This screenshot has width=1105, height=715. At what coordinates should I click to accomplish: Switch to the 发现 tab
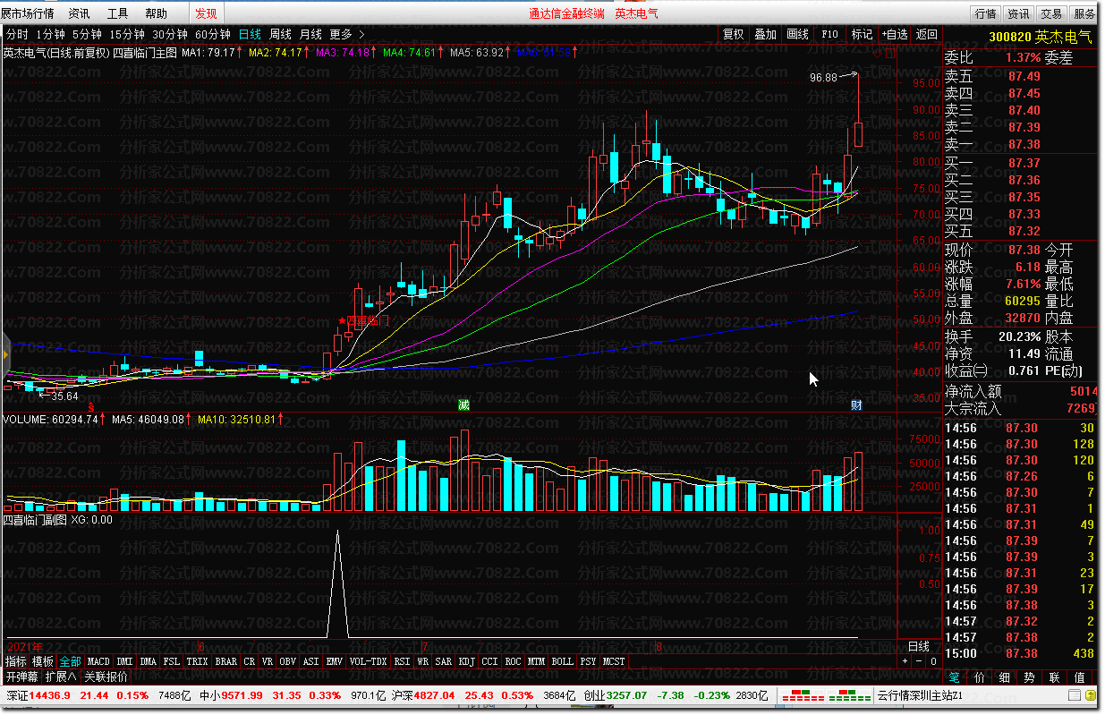[206, 13]
